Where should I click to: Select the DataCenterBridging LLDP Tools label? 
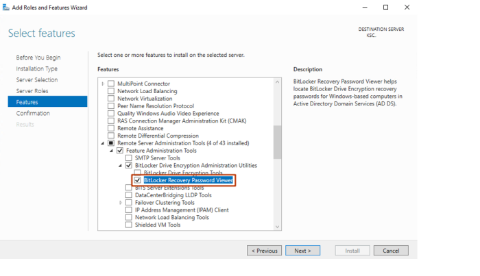(x=173, y=195)
